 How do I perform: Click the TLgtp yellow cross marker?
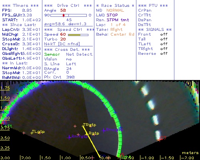click(x=32, y=133)
